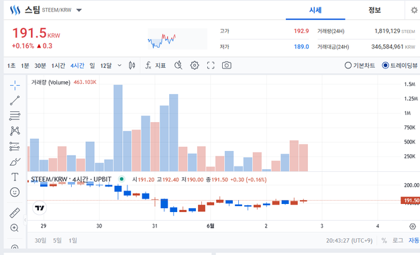Select the crosshair cursor tool
Screen dimensions: 420x255
pos(15,85)
